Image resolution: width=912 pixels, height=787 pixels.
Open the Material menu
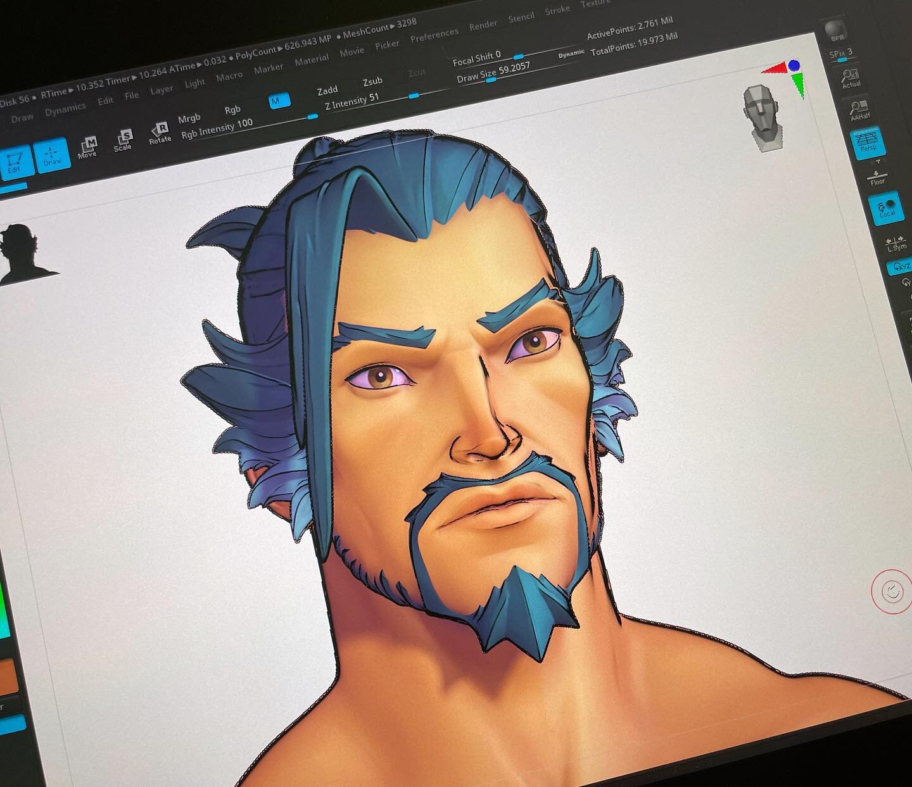click(x=312, y=60)
